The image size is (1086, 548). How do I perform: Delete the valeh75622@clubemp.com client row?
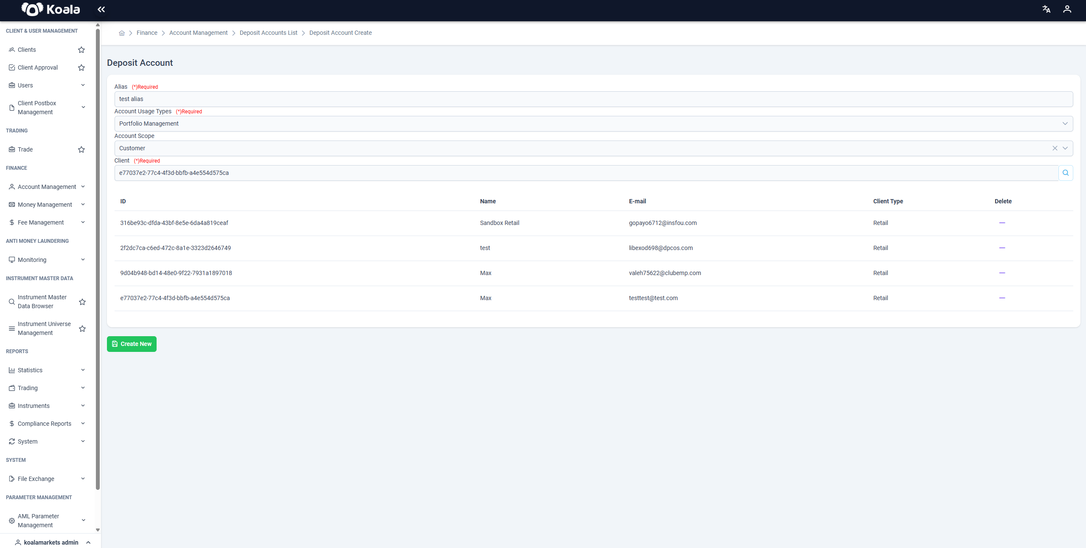point(1002,273)
